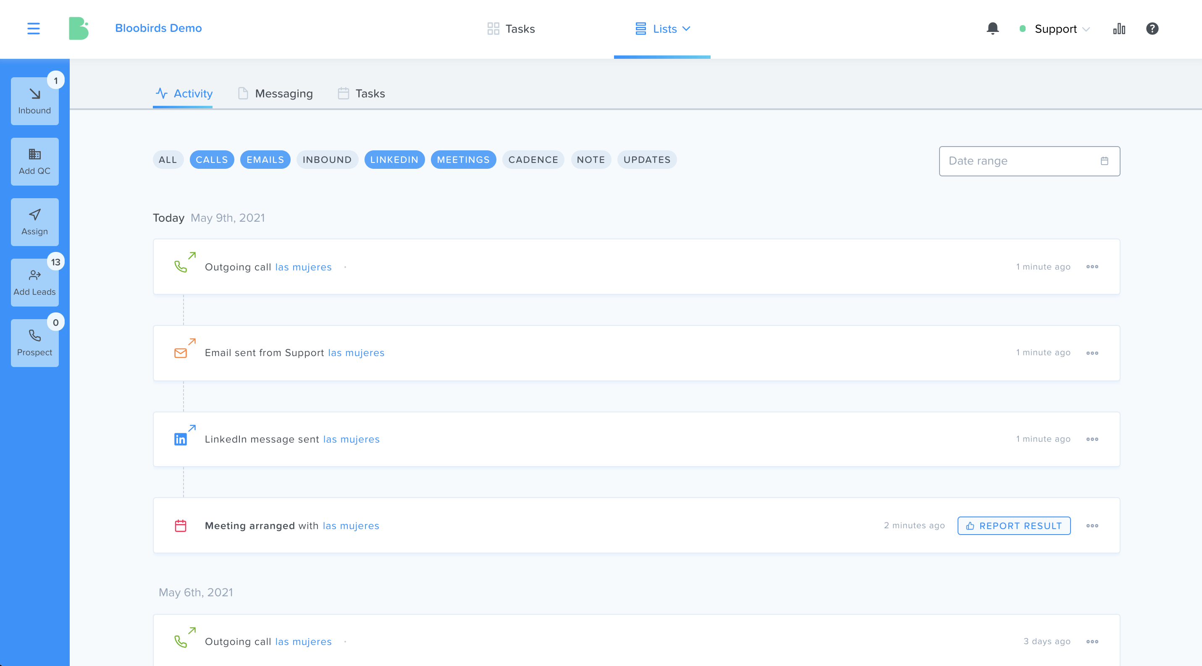
Task: Click the LinkedIn icon on message sent row
Action: [x=181, y=439]
